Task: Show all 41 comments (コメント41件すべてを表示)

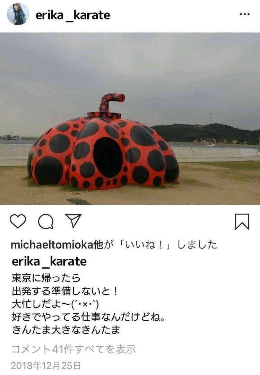Action: point(73,349)
